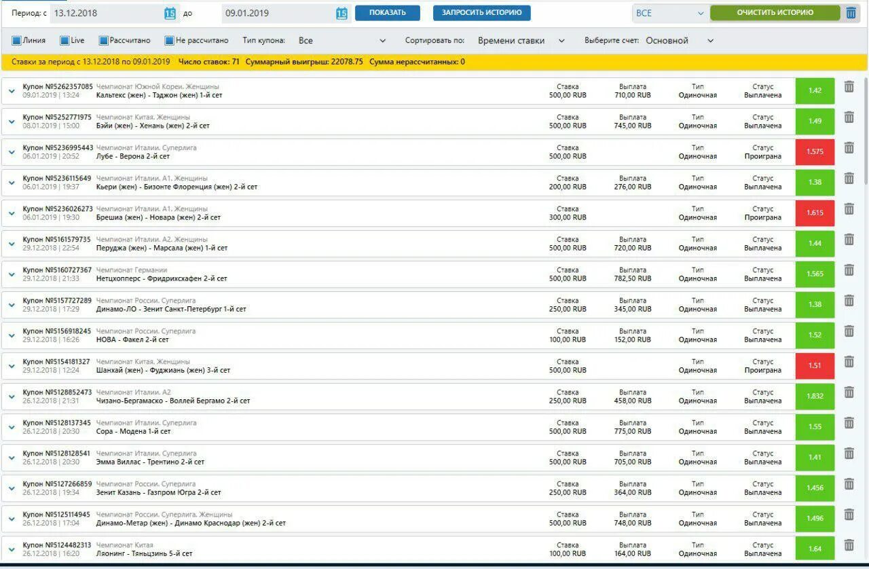Toggle the Рассчитано checkbox filter
Screen dimensions: 869x569
coord(103,41)
